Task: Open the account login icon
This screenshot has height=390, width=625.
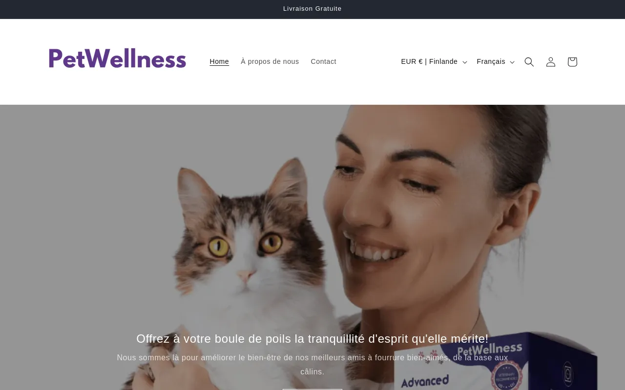Action: (551, 62)
